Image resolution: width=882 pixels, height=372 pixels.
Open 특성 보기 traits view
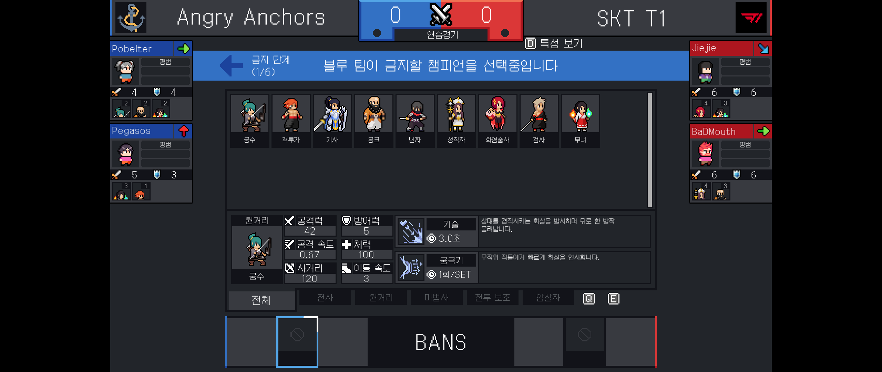pyautogui.click(x=554, y=44)
